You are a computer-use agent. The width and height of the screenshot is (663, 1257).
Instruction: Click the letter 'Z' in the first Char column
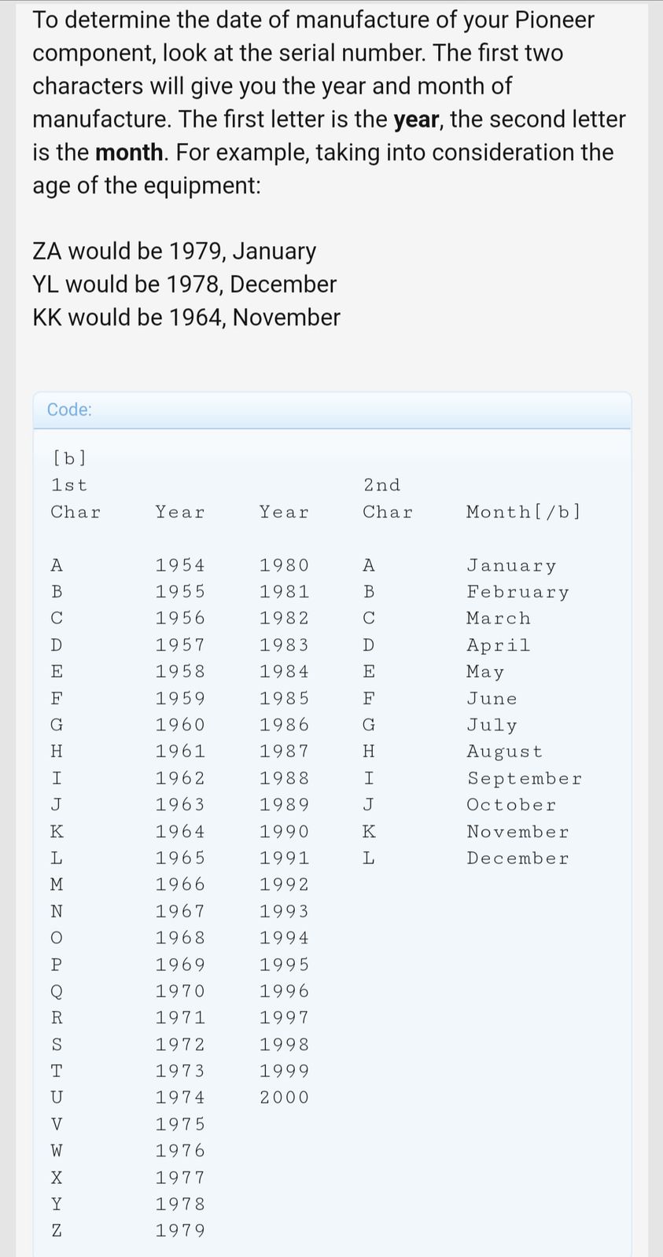coord(57,1231)
